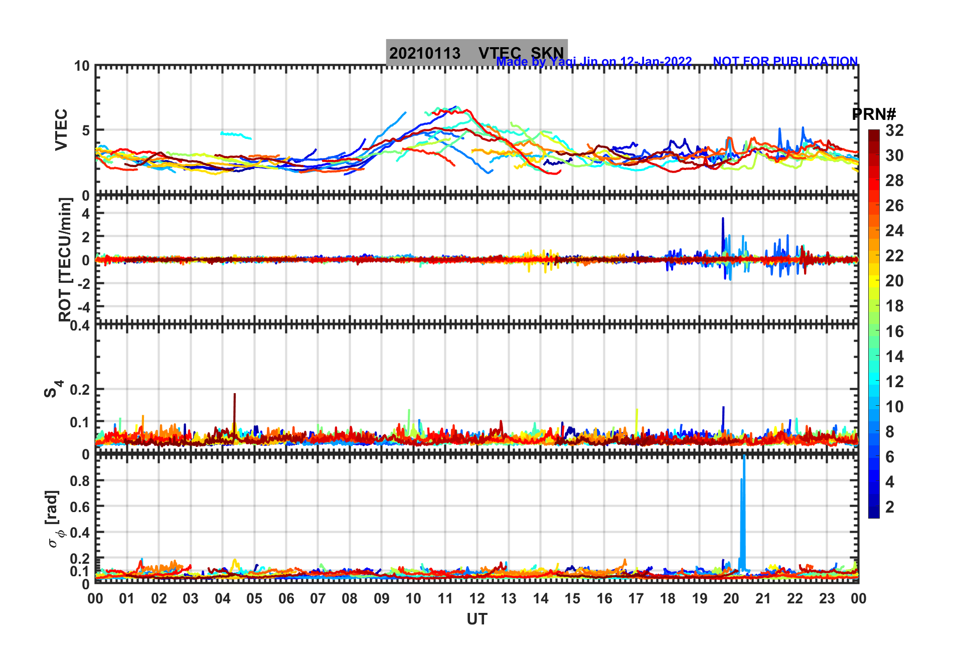954x648 pixels.
Task: Click the sigma phi [rad] y-axis label
Action: pos(54,519)
